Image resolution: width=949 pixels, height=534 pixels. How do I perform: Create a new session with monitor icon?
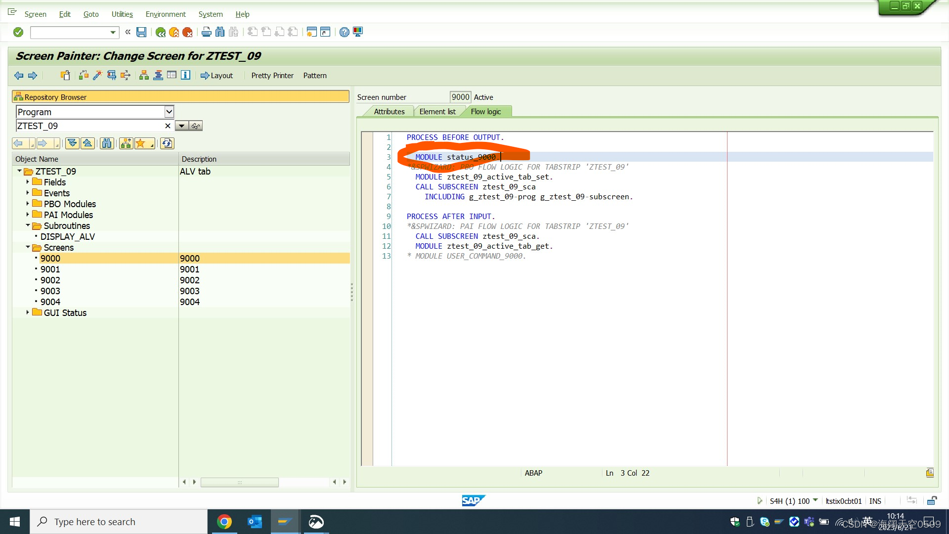coord(357,32)
